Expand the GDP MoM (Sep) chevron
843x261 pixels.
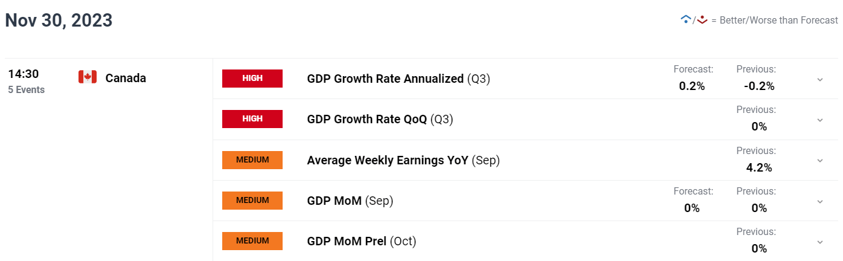(x=820, y=201)
